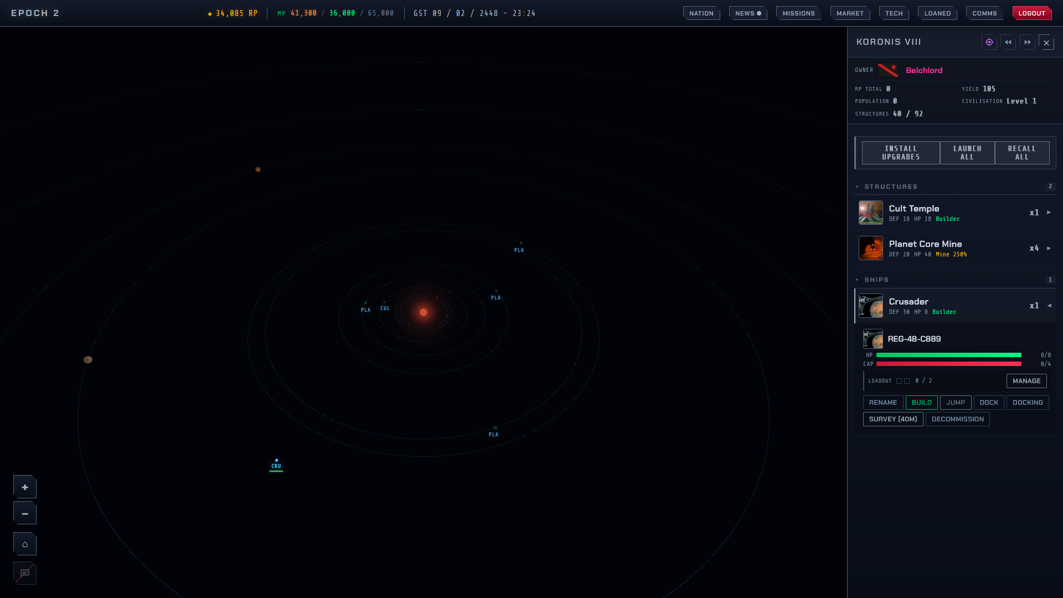Open the News menu
The image size is (1063, 598).
click(x=748, y=13)
